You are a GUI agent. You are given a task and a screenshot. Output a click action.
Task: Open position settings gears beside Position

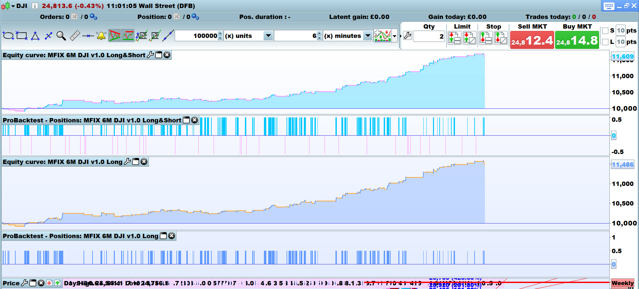pos(195,17)
